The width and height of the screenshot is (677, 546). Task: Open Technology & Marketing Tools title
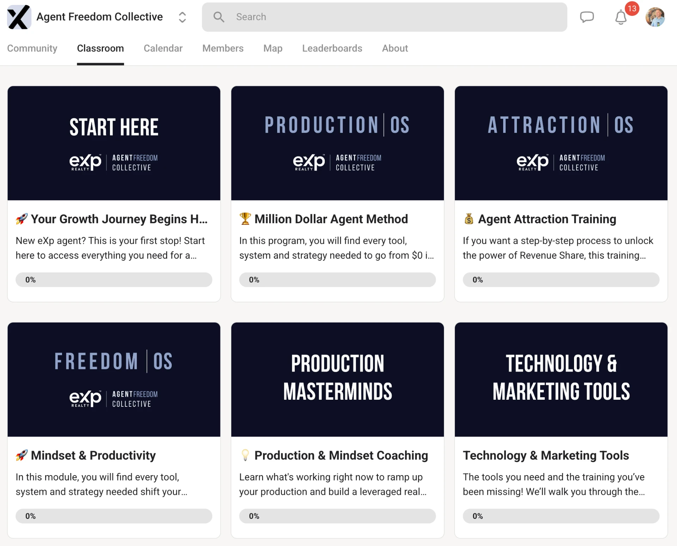[546, 455]
